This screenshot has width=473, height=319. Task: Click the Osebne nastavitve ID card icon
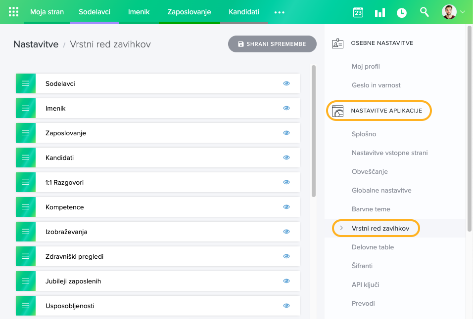(337, 43)
